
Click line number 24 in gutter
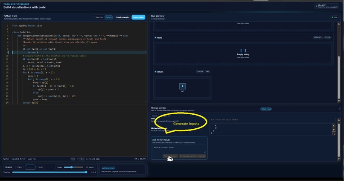7,103
